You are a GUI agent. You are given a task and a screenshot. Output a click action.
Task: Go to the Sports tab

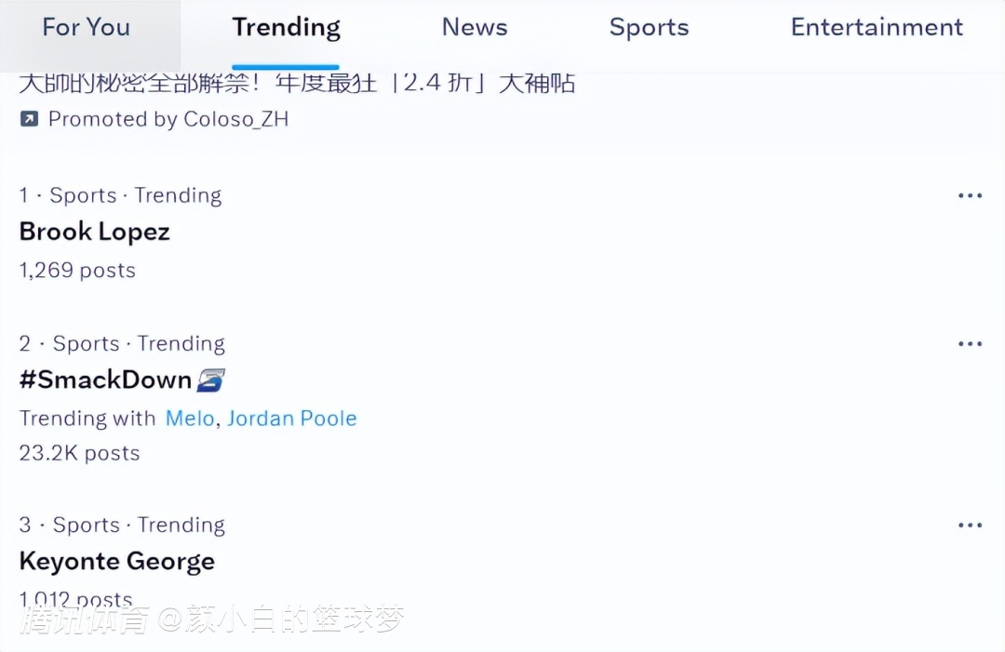(x=649, y=28)
